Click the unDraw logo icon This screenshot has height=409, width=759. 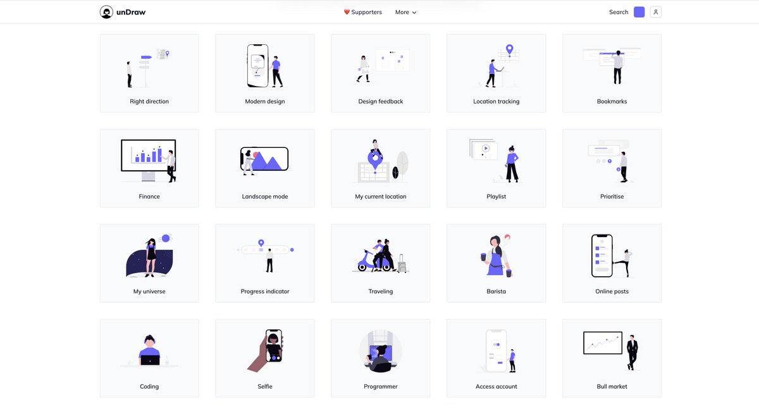[x=106, y=11]
